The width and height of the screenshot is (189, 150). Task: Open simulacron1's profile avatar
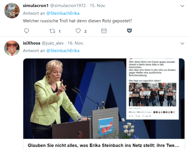click(x=12, y=11)
